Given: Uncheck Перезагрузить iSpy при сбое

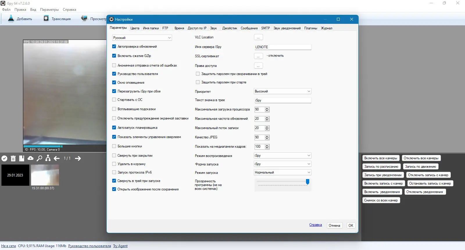Looking at the screenshot, I should (114, 91).
